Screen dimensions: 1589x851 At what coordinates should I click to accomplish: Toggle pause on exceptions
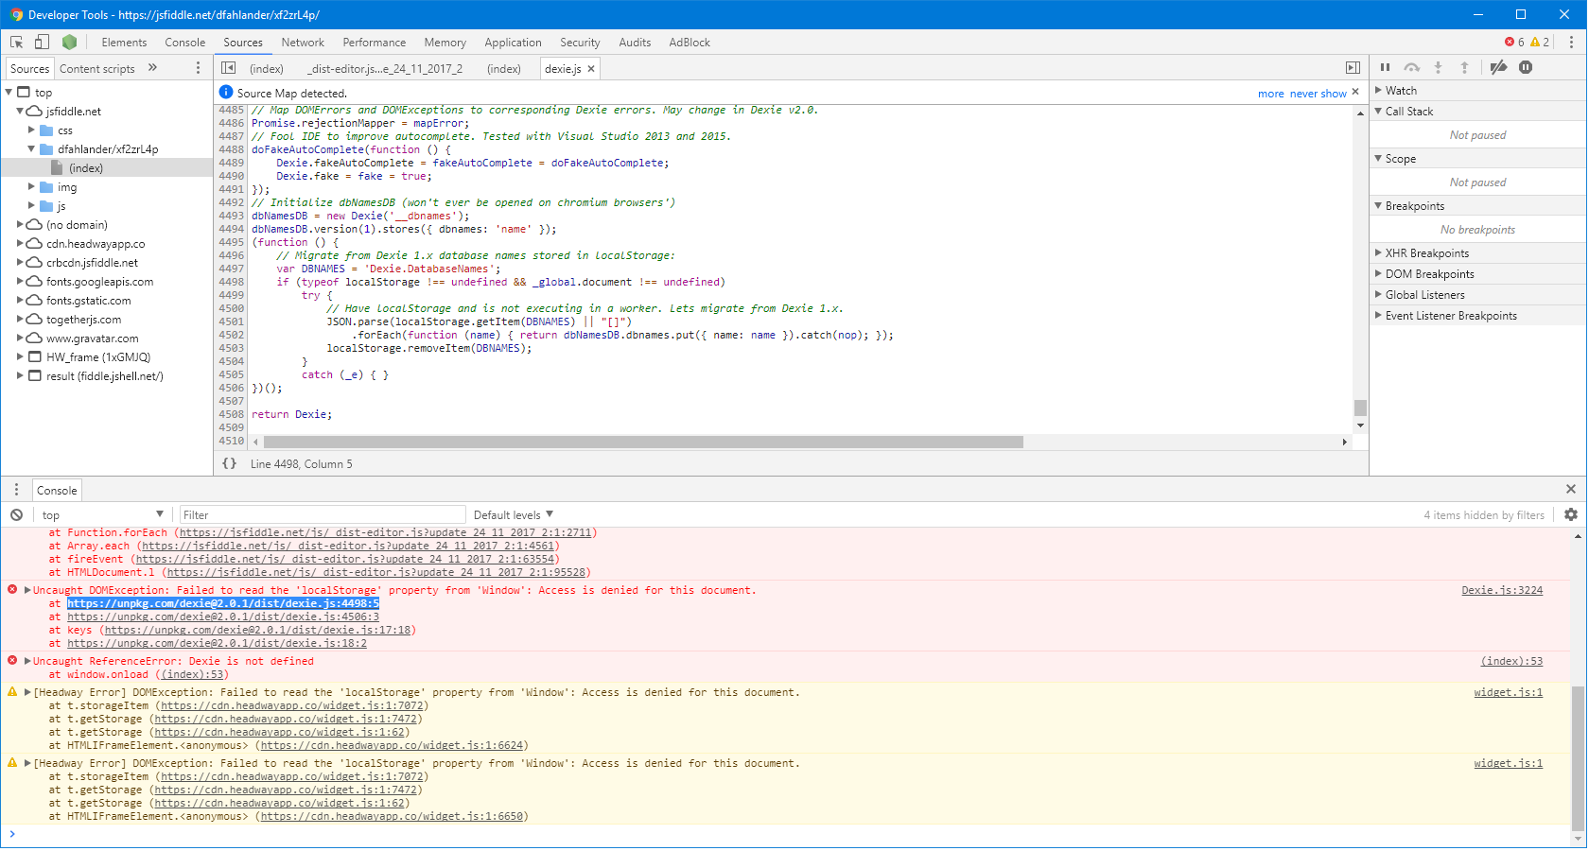[x=1526, y=67]
